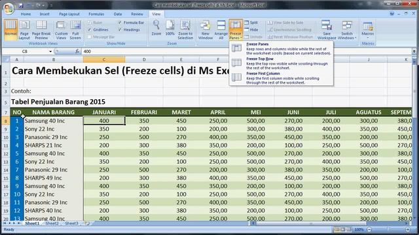Click the zoom out minus button

(x=369, y=229)
